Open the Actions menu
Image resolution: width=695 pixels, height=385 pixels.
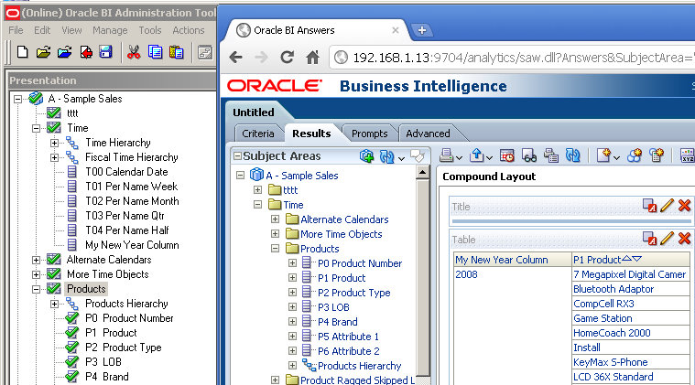(x=189, y=30)
